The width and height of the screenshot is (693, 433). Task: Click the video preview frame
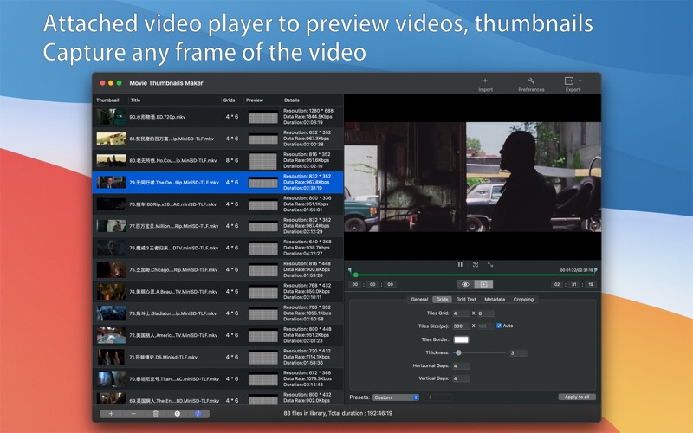[x=472, y=177]
